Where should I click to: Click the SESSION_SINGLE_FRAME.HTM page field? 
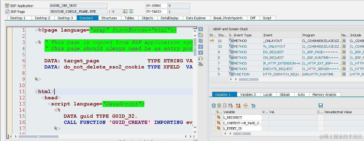[78, 12]
